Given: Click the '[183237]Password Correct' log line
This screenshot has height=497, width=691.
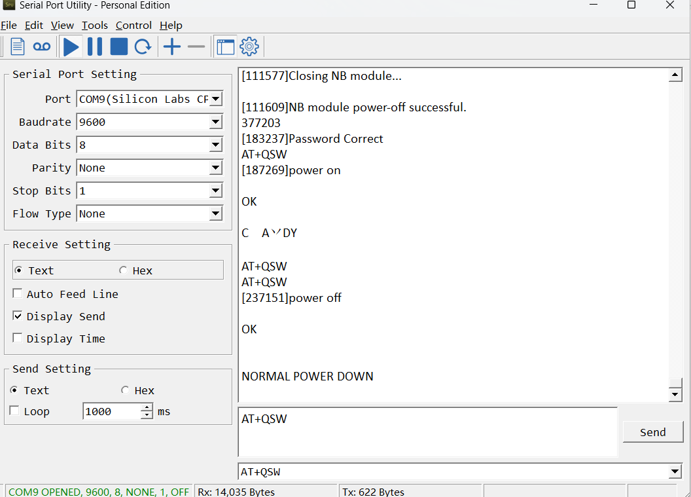Looking at the screenshot, I should [312, 138].
